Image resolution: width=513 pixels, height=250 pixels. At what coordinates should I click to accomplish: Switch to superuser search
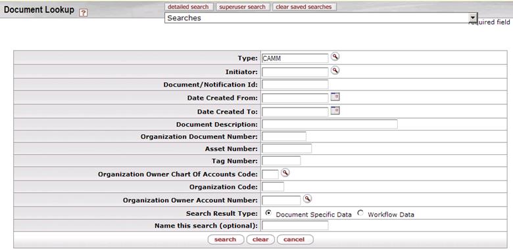click(243, 7)
